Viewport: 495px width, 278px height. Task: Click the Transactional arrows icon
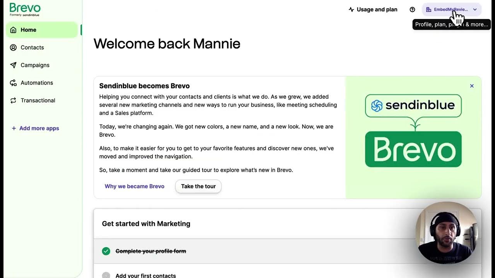click(x=13, y=100)
